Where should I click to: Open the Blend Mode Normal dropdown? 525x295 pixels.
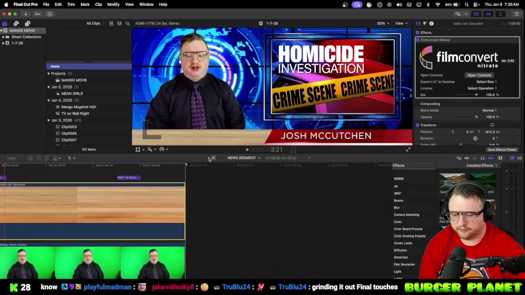click(x=490, y=111)
